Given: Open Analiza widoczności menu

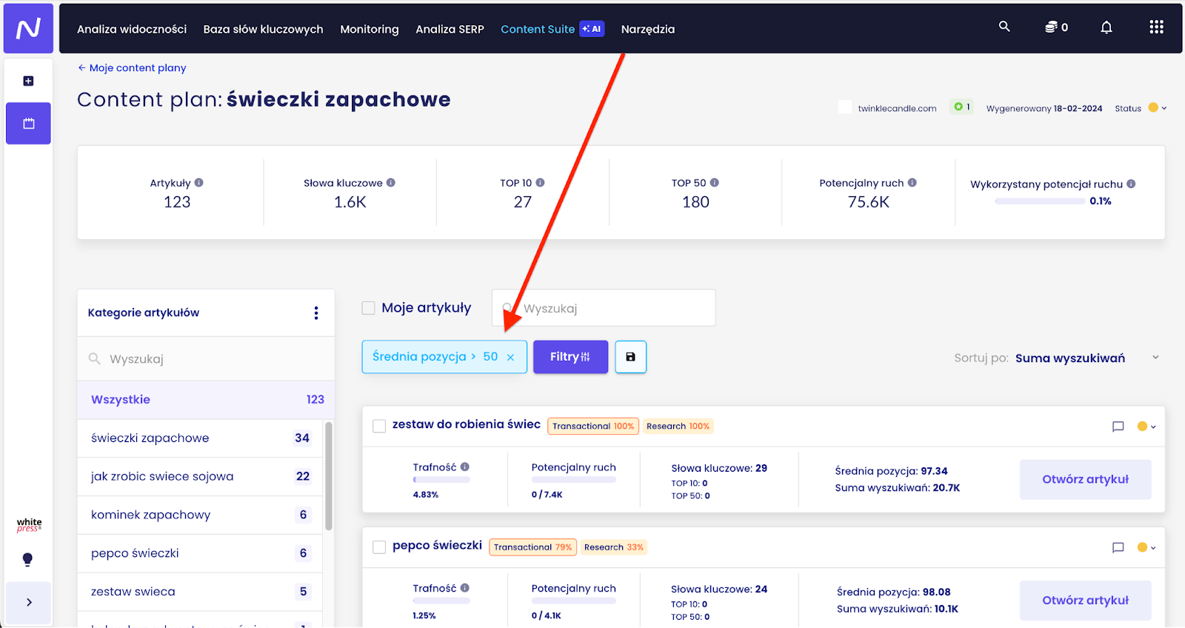Looking at the screenshot, I should pos(132,29).
